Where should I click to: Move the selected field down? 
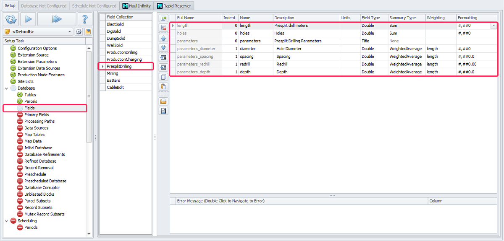pos(163,47)
